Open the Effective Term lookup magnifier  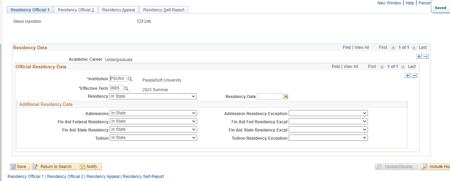[126, 89]
